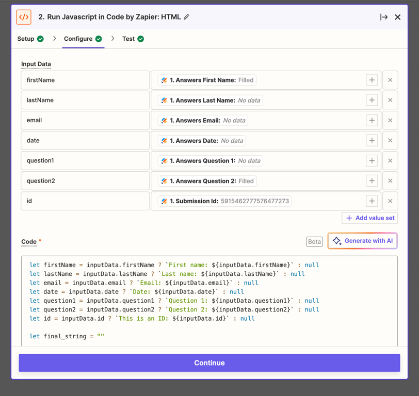This screenshot has height=396, width=419.
Task: Select the Answers Last Name pill
Action: pyautogui.click(x=211, y=101)
